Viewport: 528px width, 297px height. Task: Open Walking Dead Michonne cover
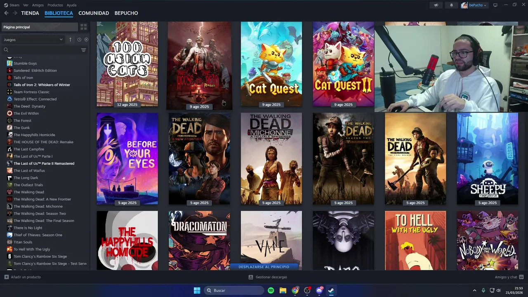coord(271,159)
